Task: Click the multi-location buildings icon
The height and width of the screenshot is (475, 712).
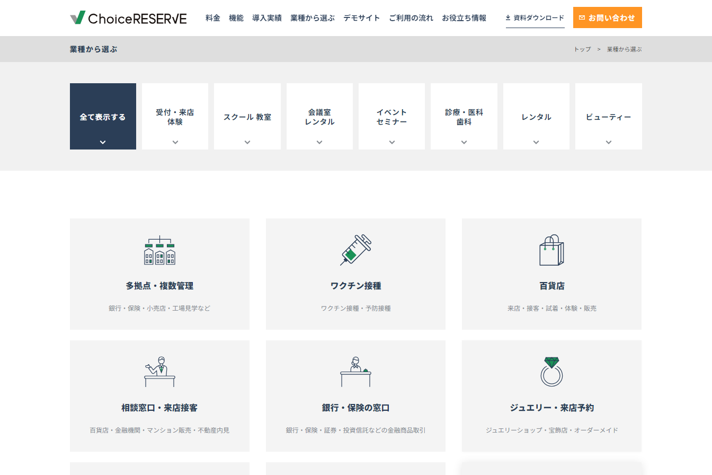Action: coord(159,251)
